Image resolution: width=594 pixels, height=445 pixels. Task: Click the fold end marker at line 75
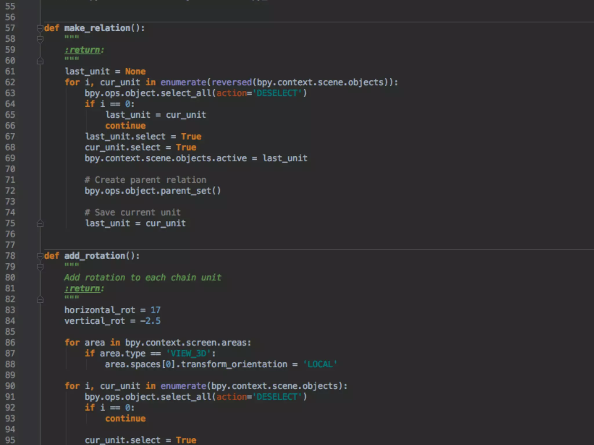[40, 224]
